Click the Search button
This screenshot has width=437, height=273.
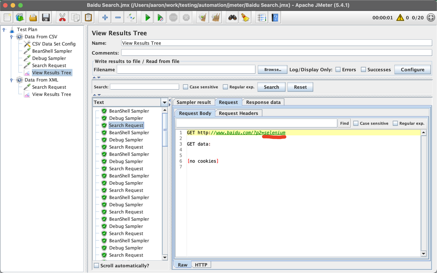271,87
